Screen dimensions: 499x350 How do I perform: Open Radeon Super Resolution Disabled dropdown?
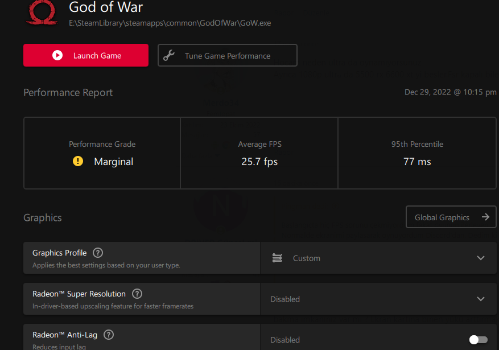coord(378,299)
